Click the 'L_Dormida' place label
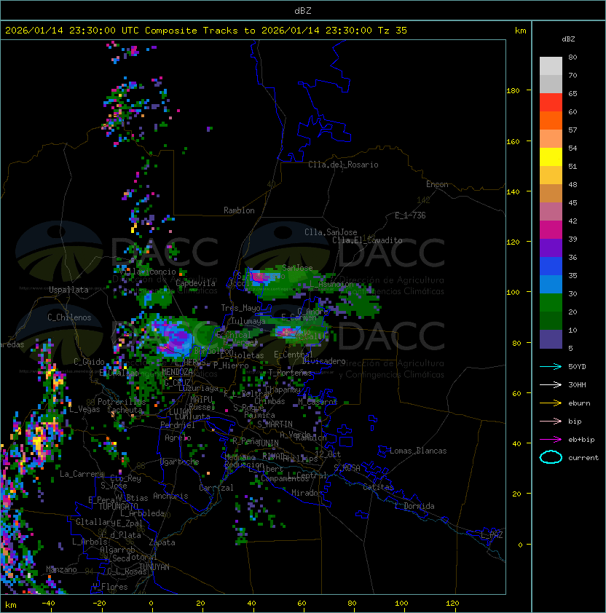606x613 pixels. [x=414, y=506]
